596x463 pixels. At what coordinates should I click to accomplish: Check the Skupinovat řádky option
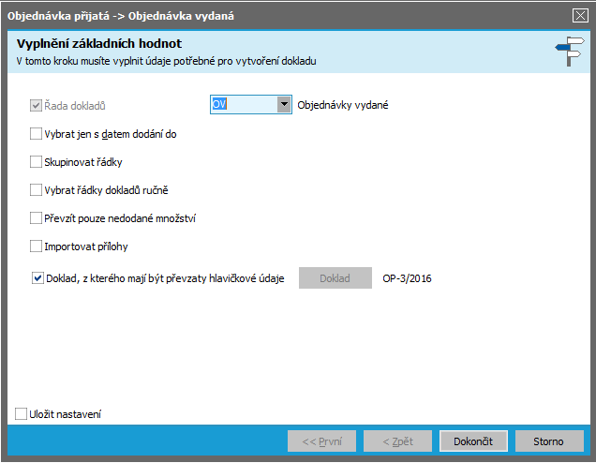point(37,162)
